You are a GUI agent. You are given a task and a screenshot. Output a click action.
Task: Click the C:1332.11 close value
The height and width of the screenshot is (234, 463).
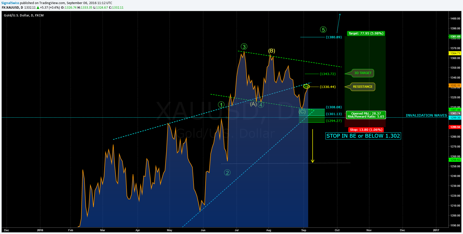point(116,8)
